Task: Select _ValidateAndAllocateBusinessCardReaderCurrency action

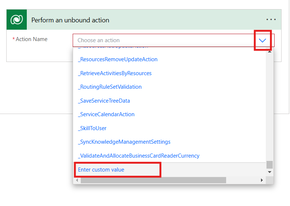Action: 138,156
